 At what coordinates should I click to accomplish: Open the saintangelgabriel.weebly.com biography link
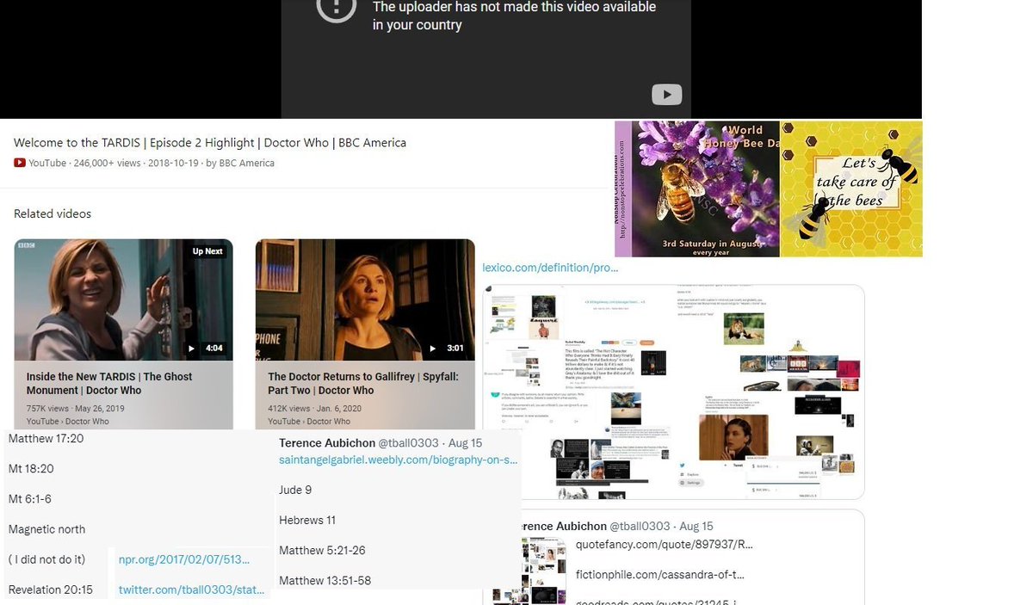pos(399,460)
